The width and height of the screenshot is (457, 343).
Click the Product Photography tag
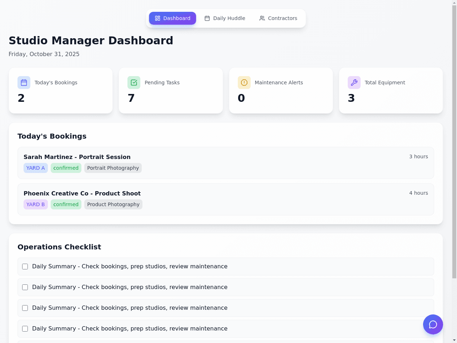click(113, 204)
